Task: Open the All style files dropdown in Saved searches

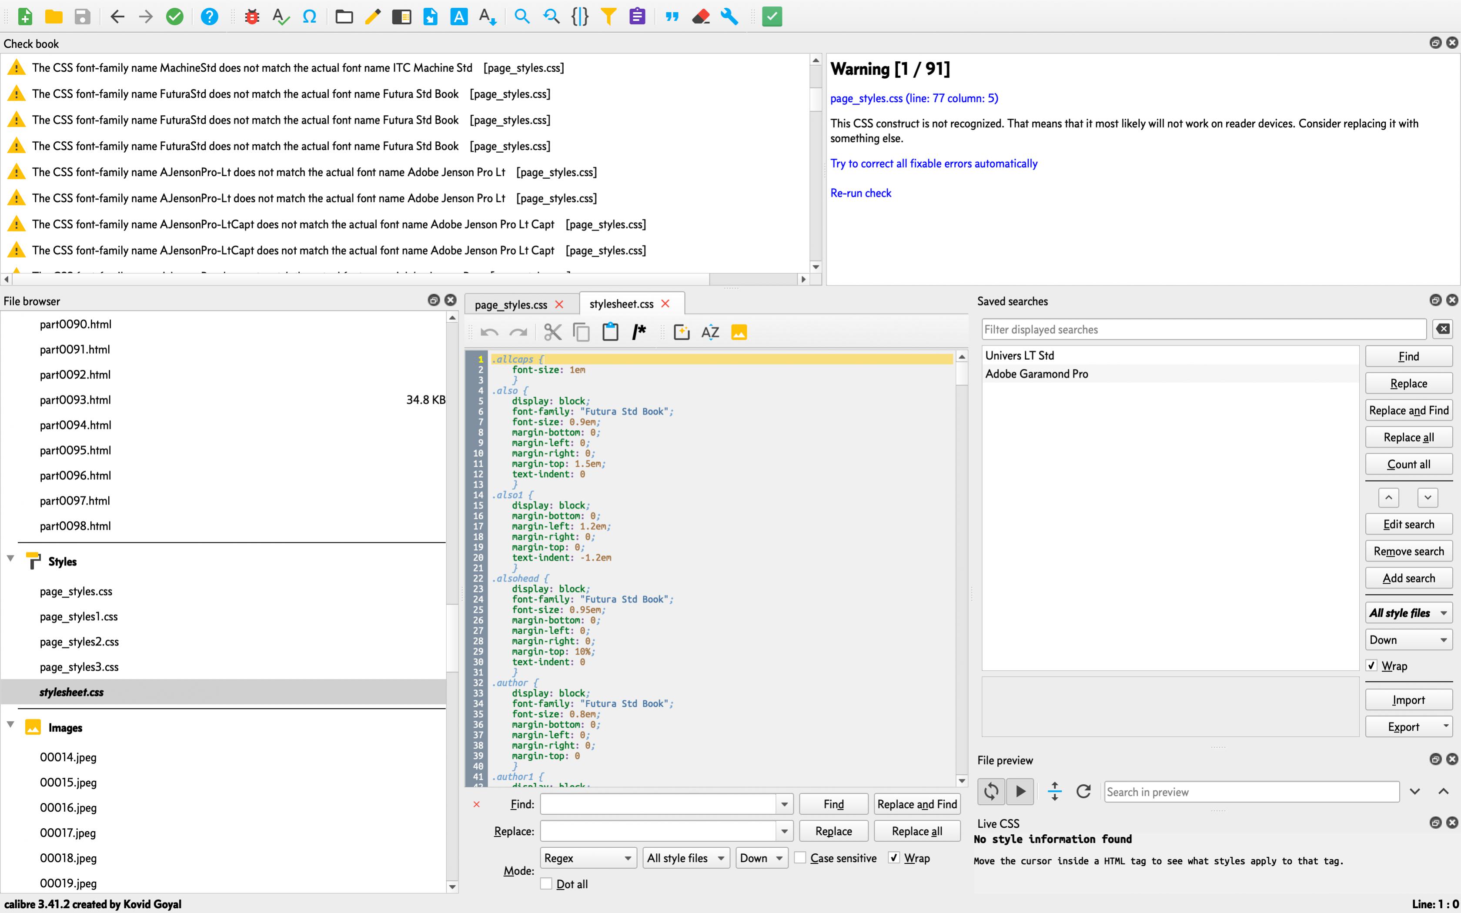Action: tap(1408, 613)
